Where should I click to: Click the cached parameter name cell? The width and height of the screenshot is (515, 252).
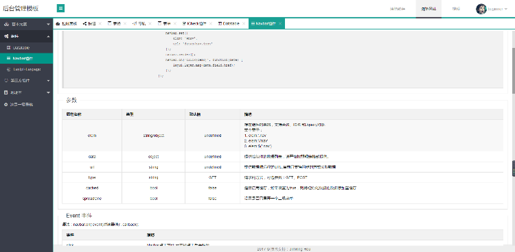[x=92, y=188]
